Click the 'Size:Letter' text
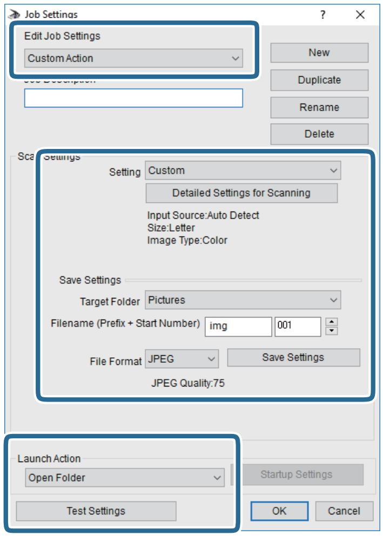 (171, 228)
